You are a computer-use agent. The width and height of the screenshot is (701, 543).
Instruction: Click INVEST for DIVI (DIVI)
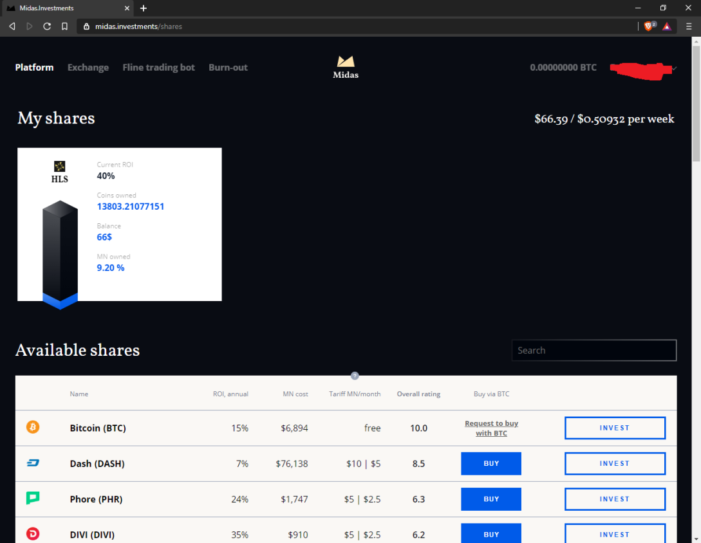[x=615, y=533]
